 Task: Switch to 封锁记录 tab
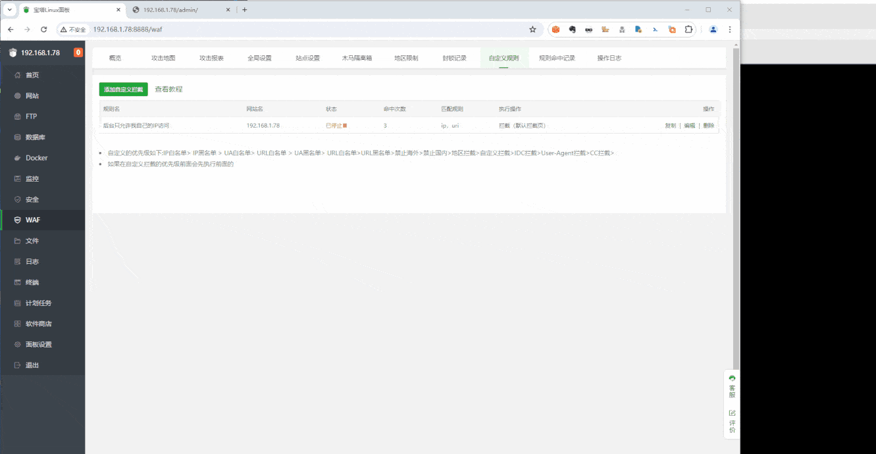tap(454, 58)
